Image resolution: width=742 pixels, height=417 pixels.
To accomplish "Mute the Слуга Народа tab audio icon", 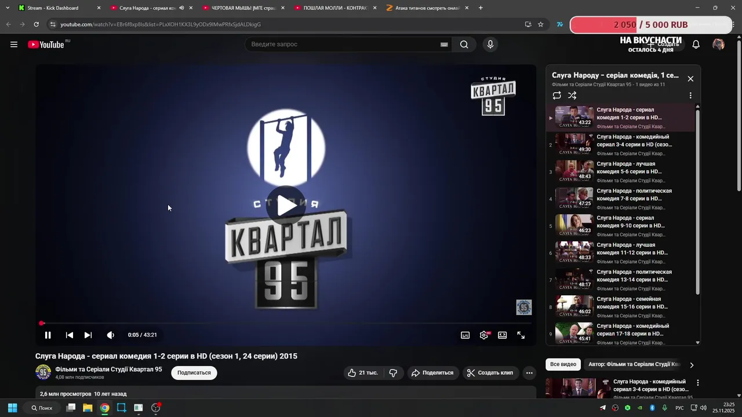I will click(181, 8).
